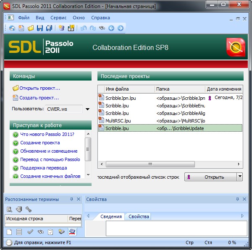The height and width of the screenshot is (250, 252).
Task: Pin the Распознанные термины panel
Action: click(x=71, y=199)
